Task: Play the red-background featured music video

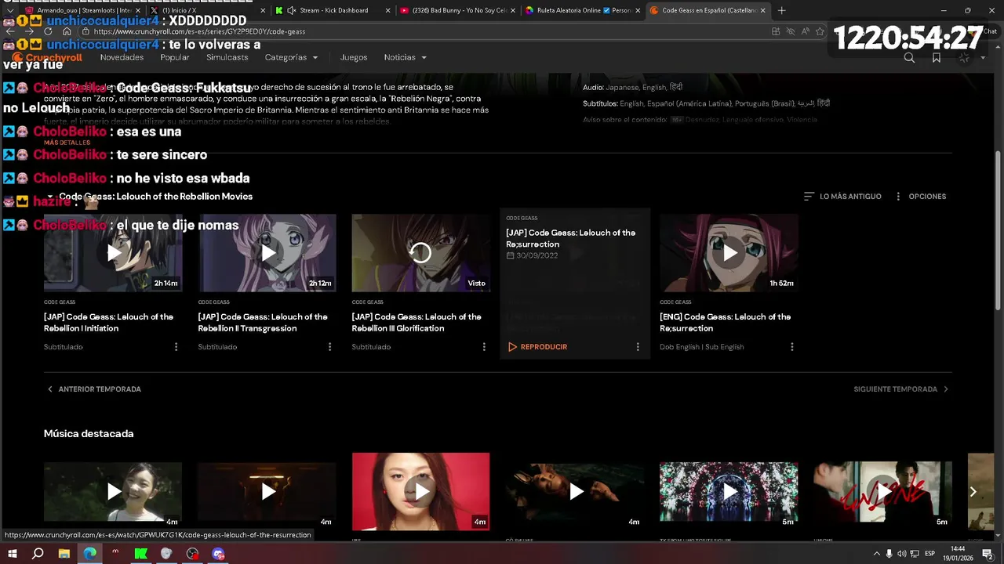Action: click(420, 491)
